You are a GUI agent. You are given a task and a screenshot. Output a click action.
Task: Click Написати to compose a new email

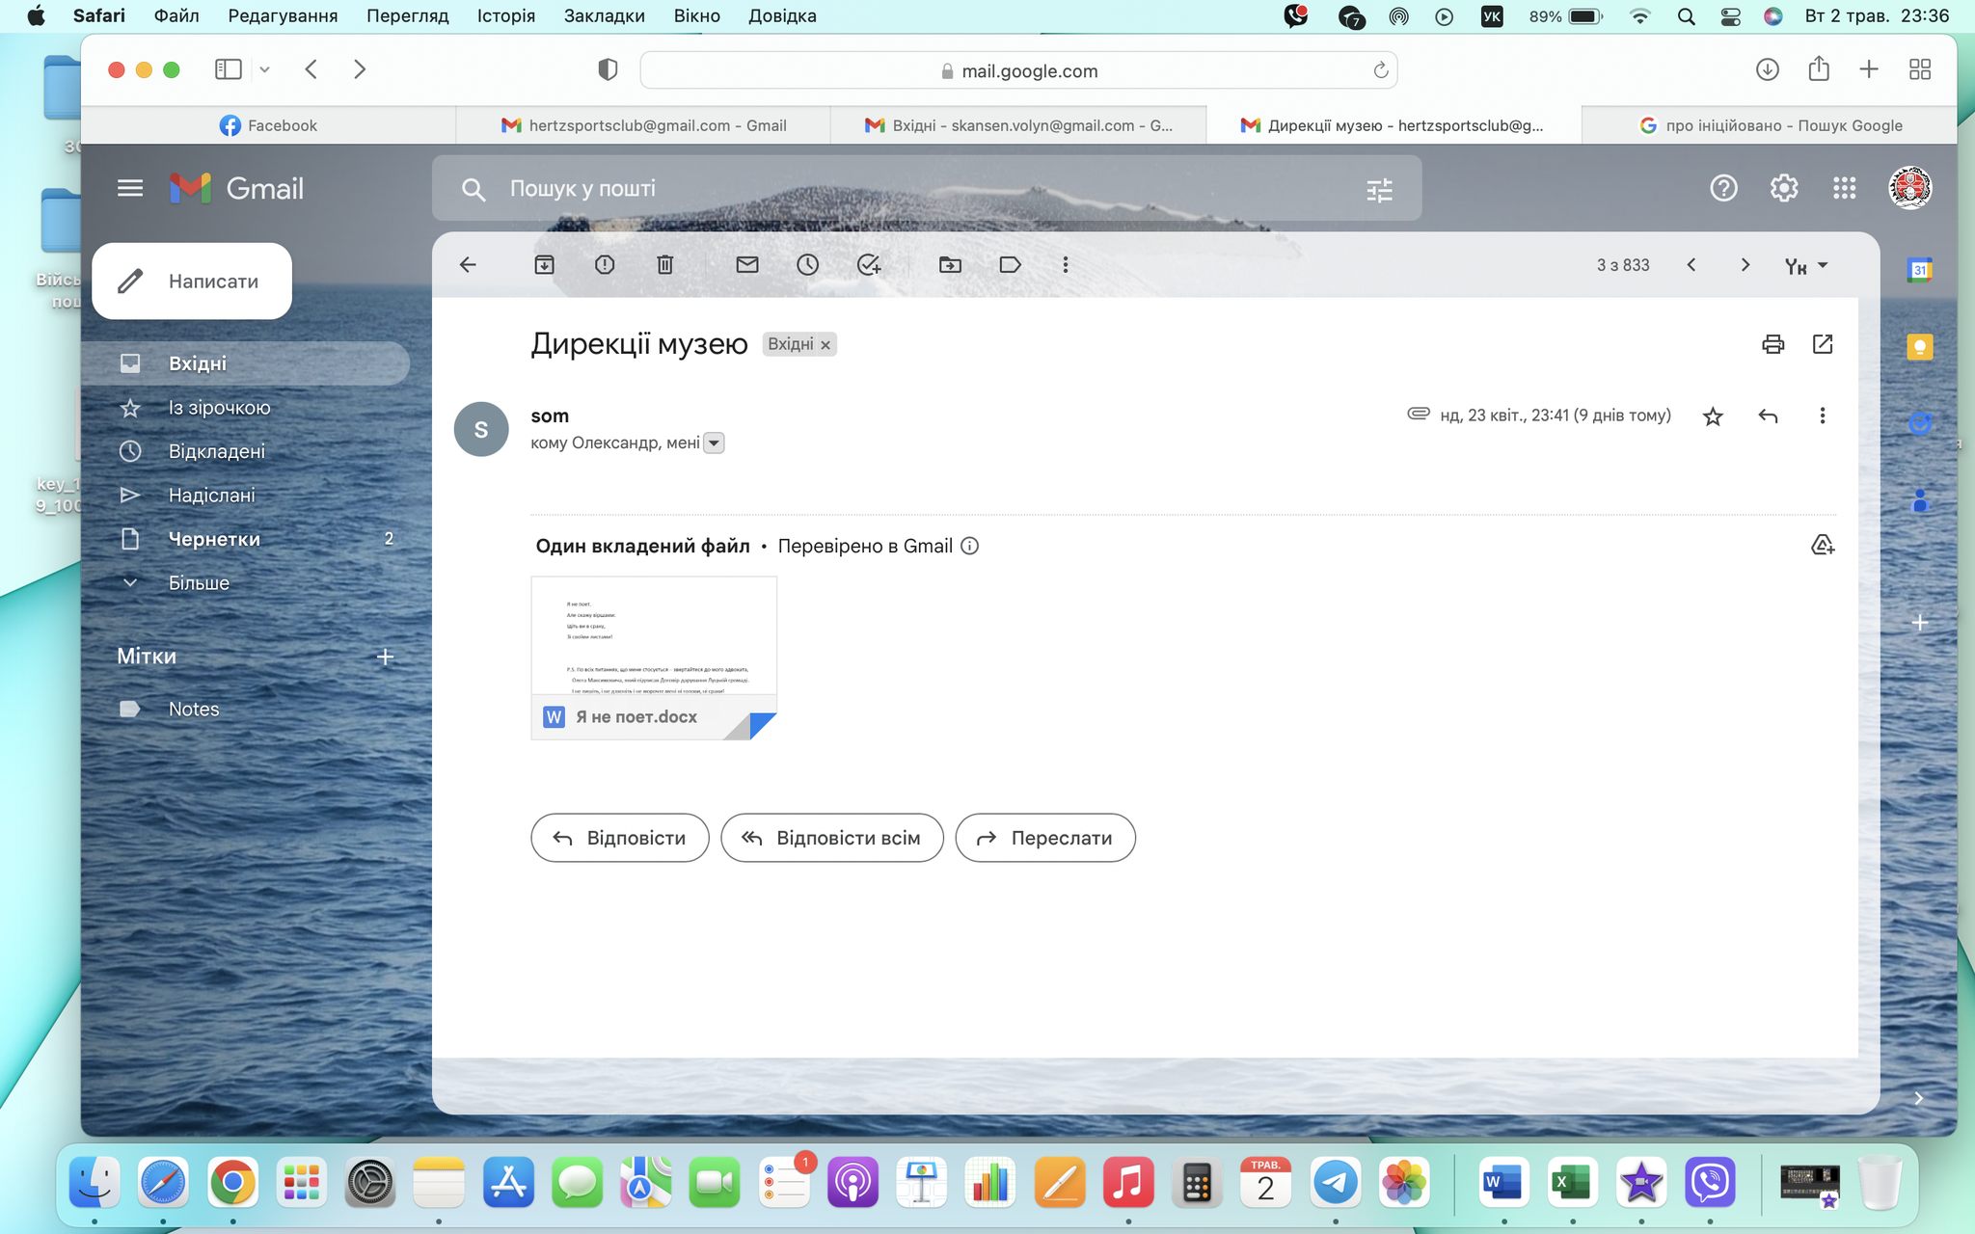192,282
